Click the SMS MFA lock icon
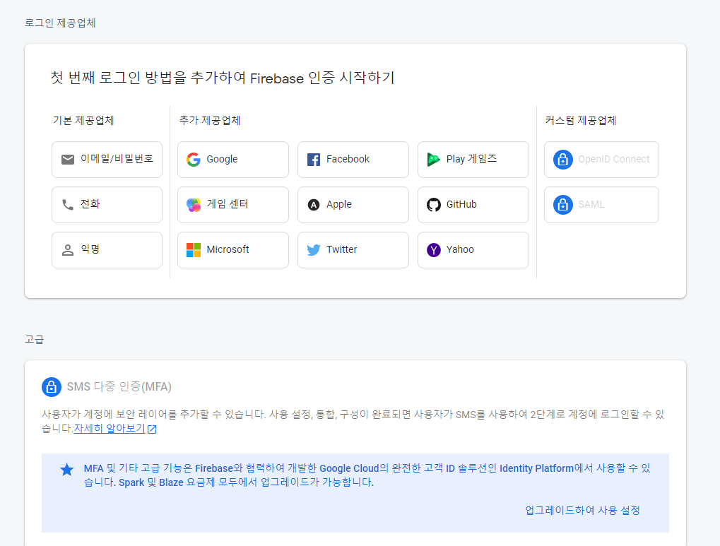 pyautogui.click(x=52, y=386)
